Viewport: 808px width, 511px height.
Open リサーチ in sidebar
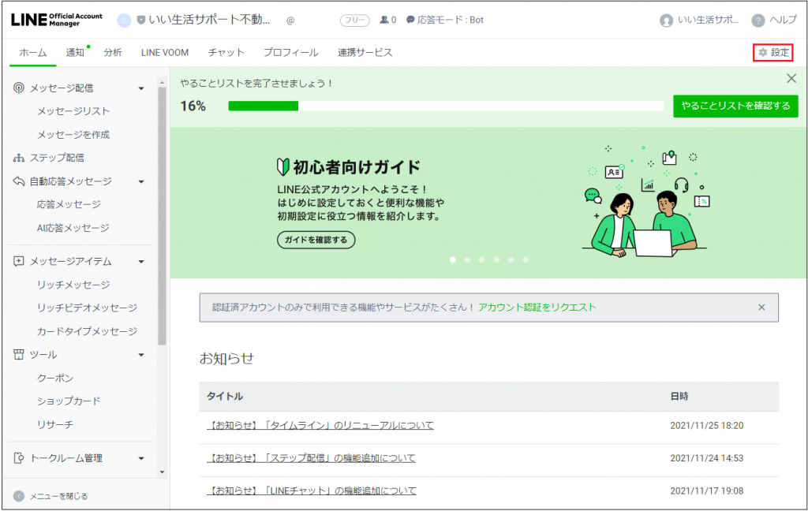tap(54, 424)
